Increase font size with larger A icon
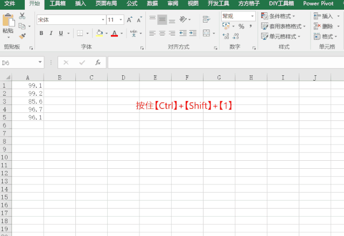This screenshot has height=236, width=344. 131,19
